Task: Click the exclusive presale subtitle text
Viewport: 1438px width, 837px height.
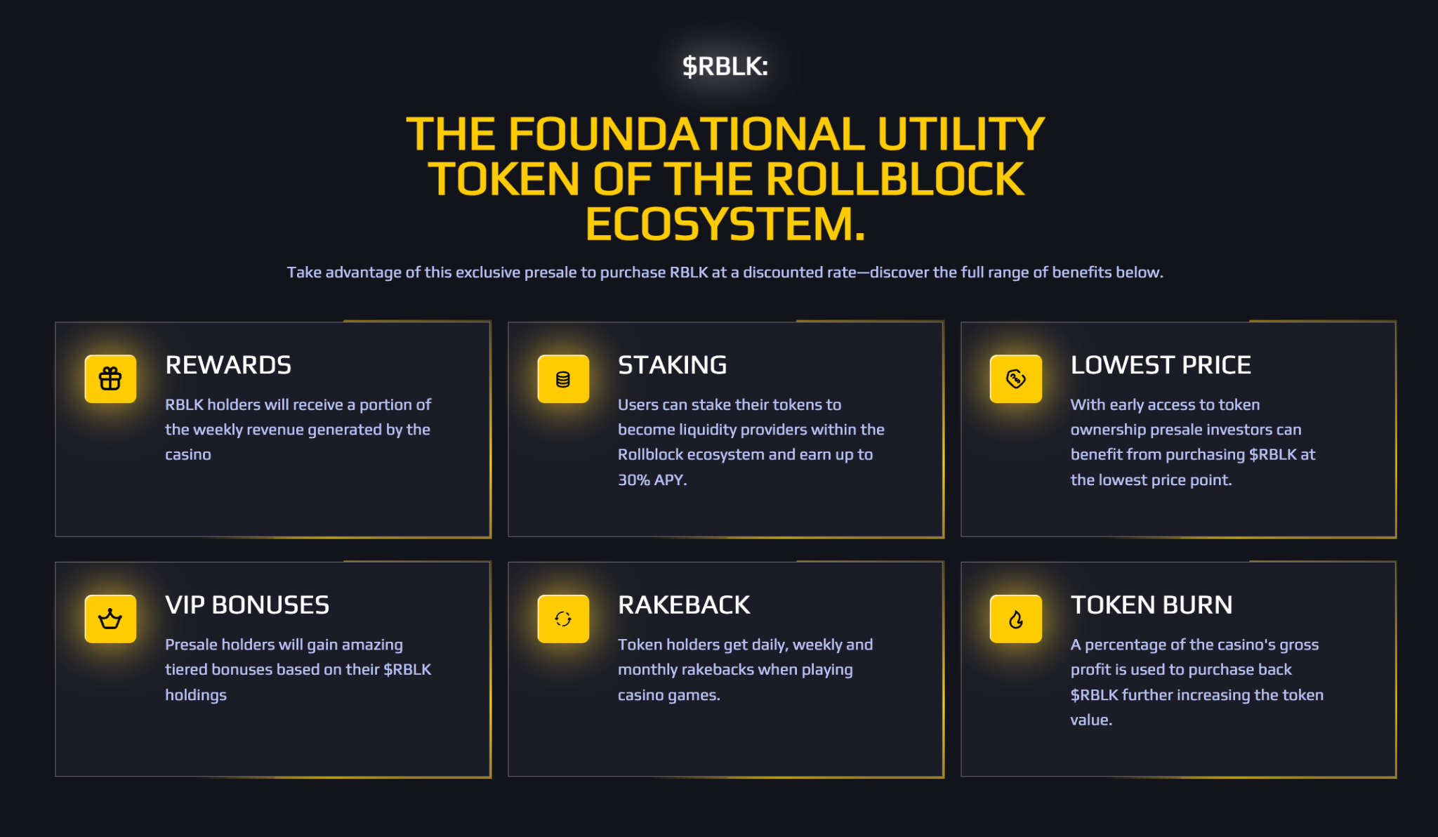Action: coord(725,272)
